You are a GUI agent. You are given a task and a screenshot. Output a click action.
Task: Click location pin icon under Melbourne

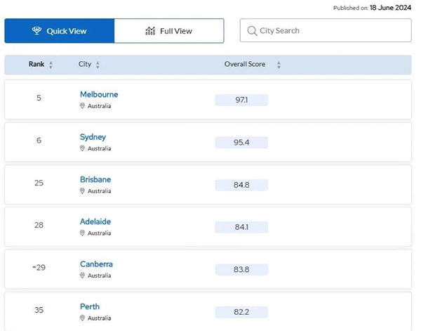point(83,106)
